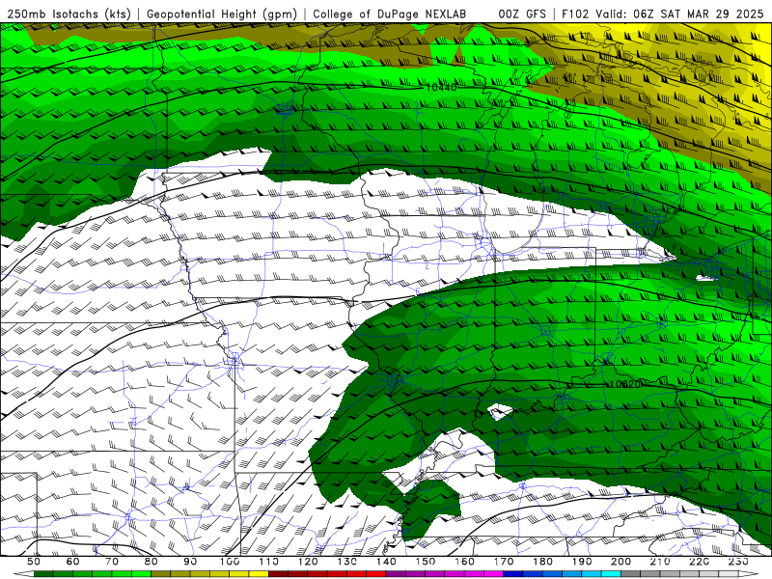Click the "Geopotential Height (gpm)" header label

[222, 14]
